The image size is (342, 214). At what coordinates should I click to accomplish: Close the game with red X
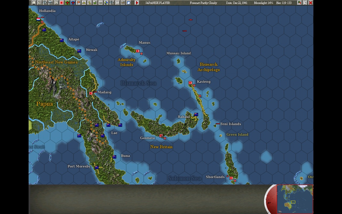click(x=310, y=3)
